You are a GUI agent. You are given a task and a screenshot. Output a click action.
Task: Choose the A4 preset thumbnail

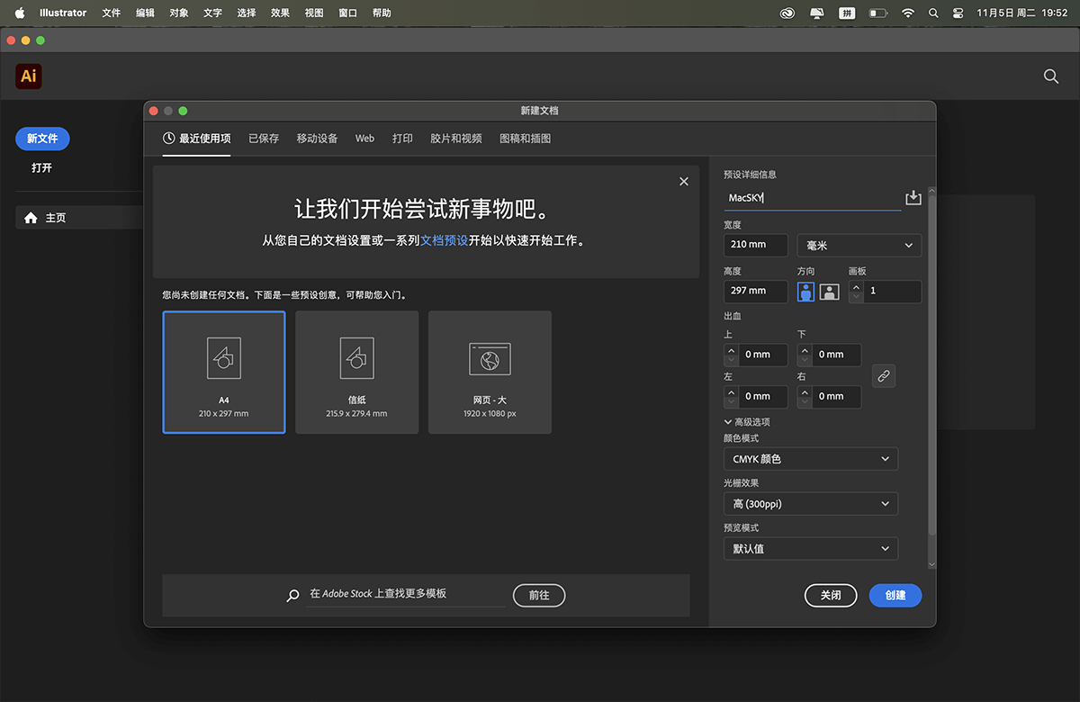(224, 373)
